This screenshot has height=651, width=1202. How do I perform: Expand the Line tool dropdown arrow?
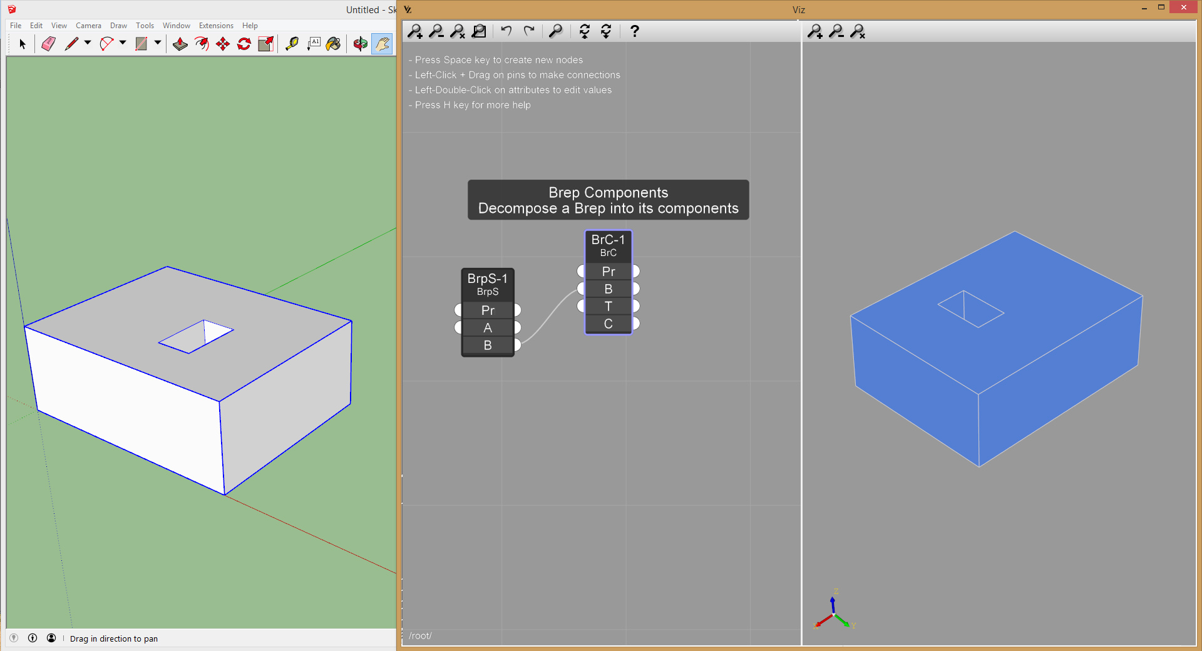88,43
